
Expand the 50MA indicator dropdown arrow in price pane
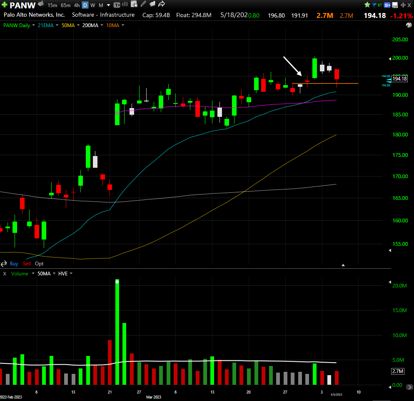pyautogui.click(x=78, y=25)
